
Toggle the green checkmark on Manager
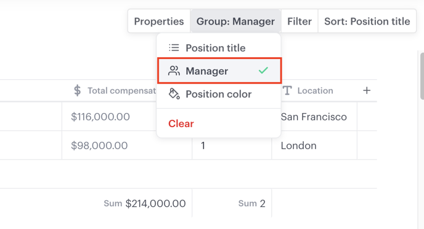point(263,71)
